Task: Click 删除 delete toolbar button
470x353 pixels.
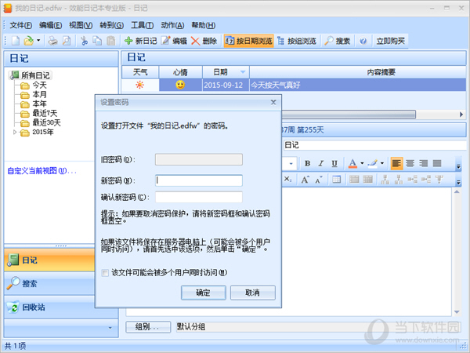Action: tap(204, 41)
